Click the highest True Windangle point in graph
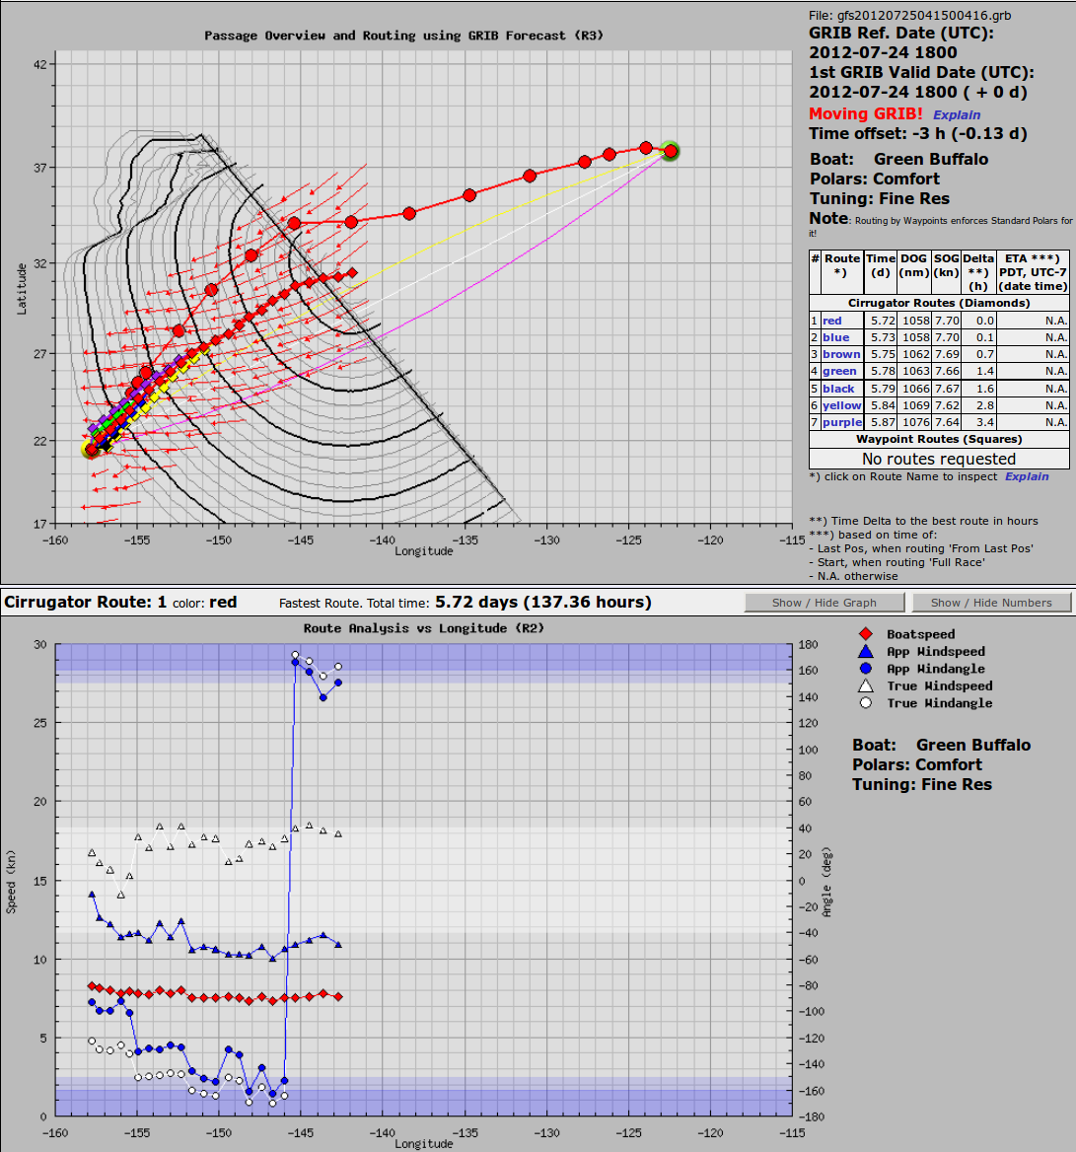The height and width of the screenshot is (1152, 1076). [295, 655]
